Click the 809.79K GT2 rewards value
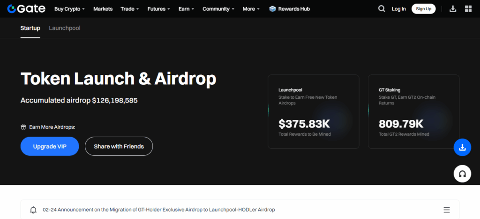The image size is (480, 219). [401, 124]
